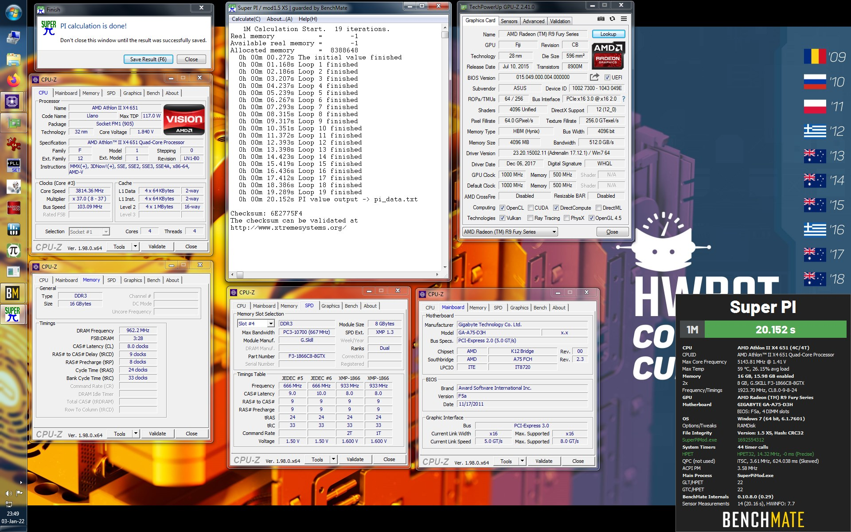
Task: Open the Calculate(C) menu in Super PI
Action: [246, 19]
